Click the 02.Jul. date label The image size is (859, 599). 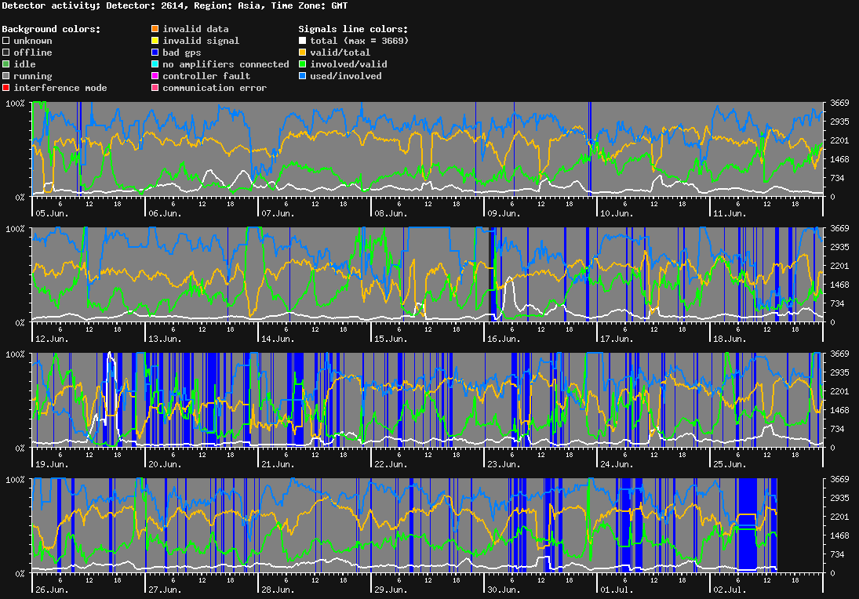tap(730, 590)
